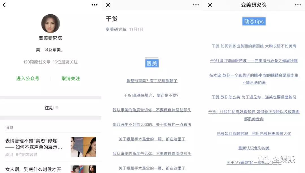
Task: Open link 让脸的动态好看起来 如何矫正歪脸
Action: point(254,115)
